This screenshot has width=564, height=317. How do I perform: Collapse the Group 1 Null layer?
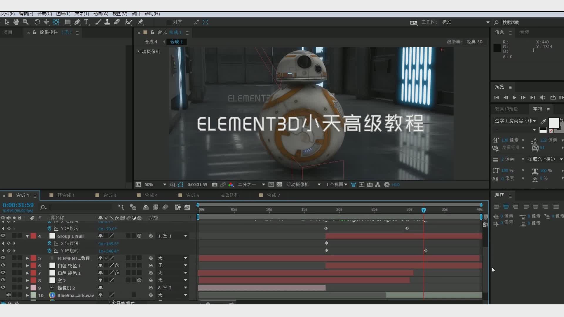tap(27, 236)
